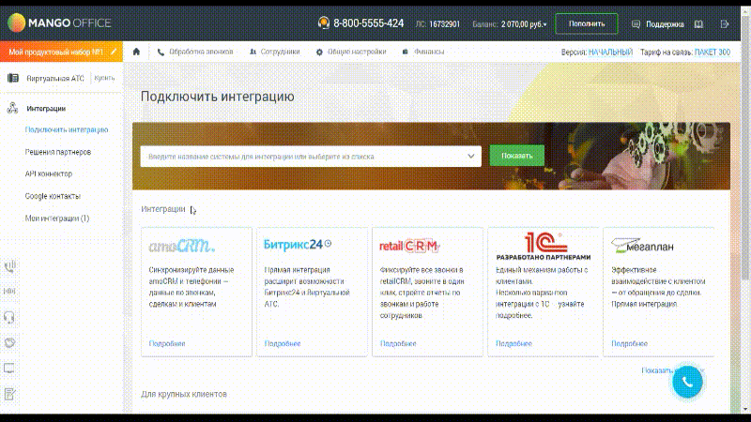This screenshot has width=751, height=422.
Task: Click the 1C partners logo
Action: coord(544,246)
